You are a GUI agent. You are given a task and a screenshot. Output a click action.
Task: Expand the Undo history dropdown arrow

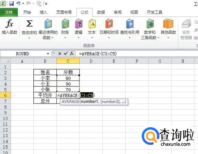(23, 4)
